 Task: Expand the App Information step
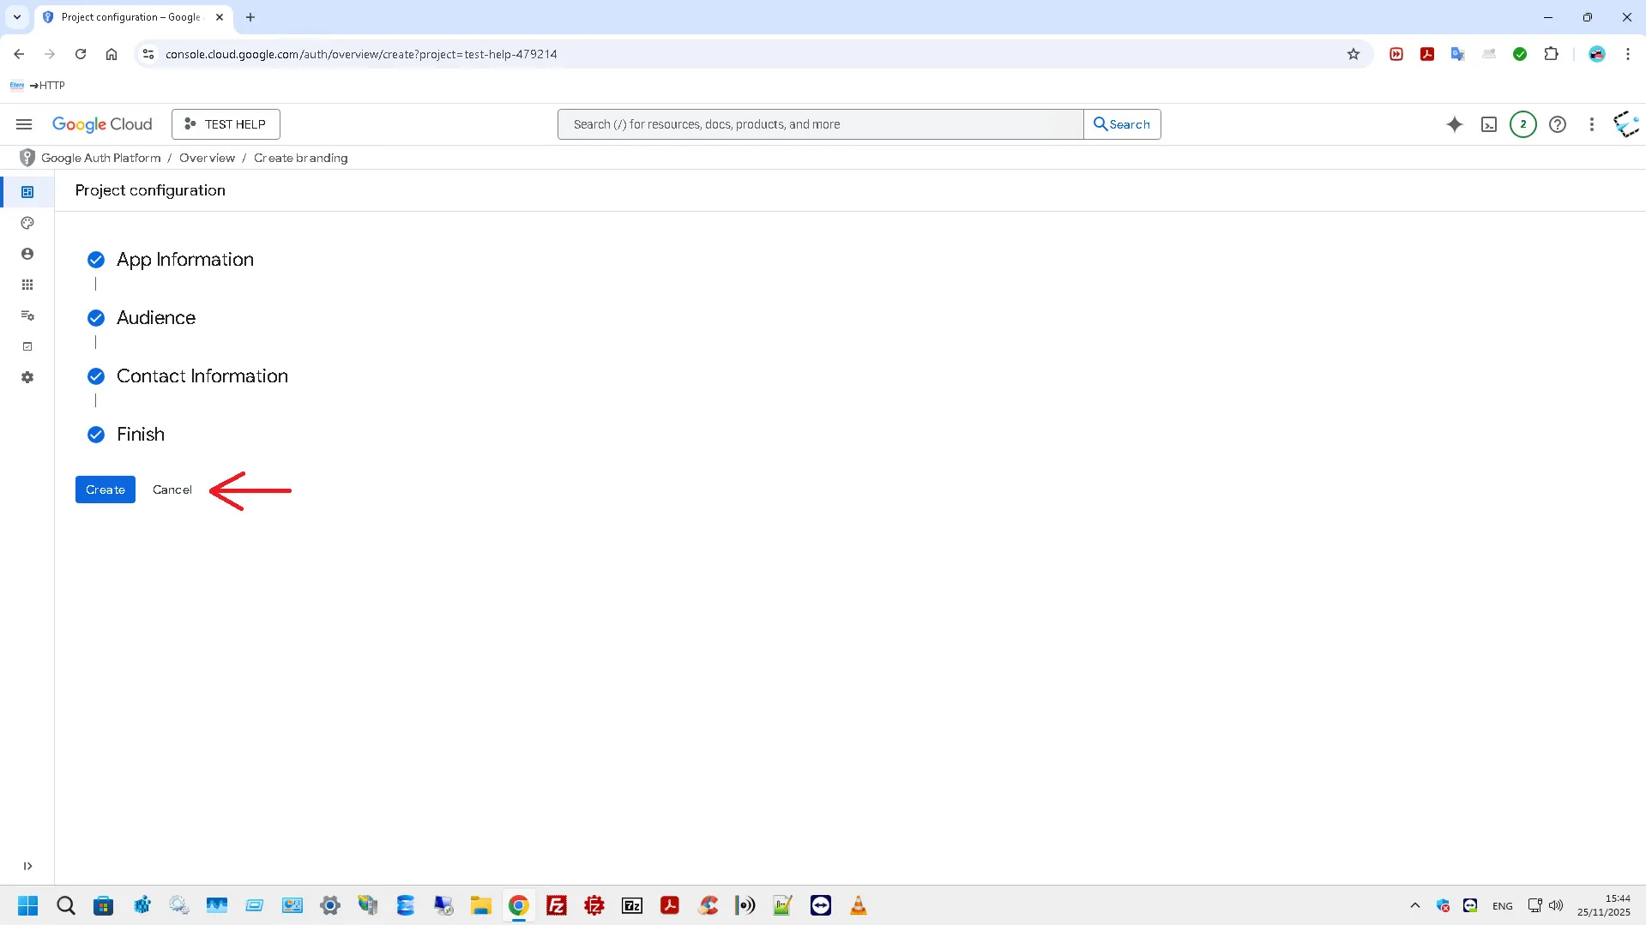coord(184,260)
